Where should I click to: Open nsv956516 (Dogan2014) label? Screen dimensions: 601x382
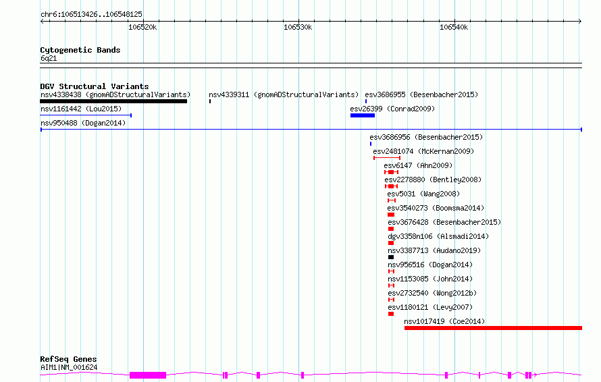coord(430,265)
